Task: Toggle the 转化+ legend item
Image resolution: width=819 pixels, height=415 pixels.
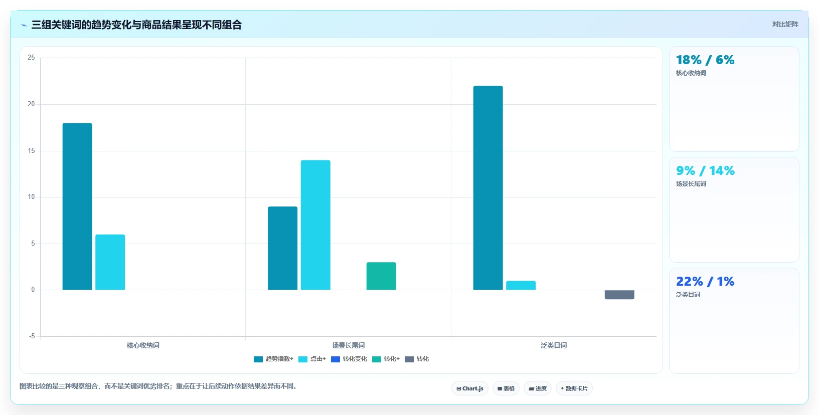Action: (386, 359)
